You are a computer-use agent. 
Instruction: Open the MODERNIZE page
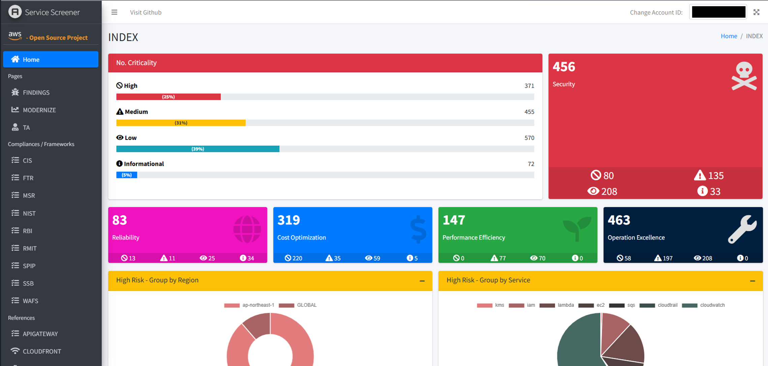click(51, 110)
